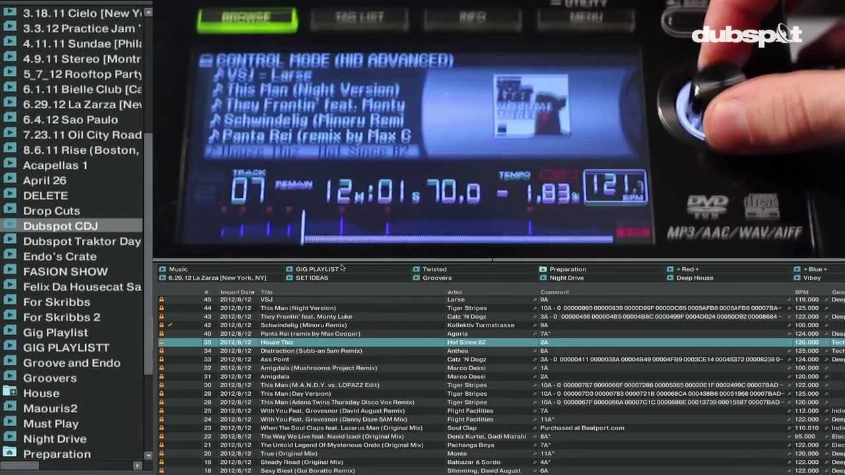Viewport: 845px width, 475px height.
Task: Open the Preparation favorite tab
Action: pos(568,269)
